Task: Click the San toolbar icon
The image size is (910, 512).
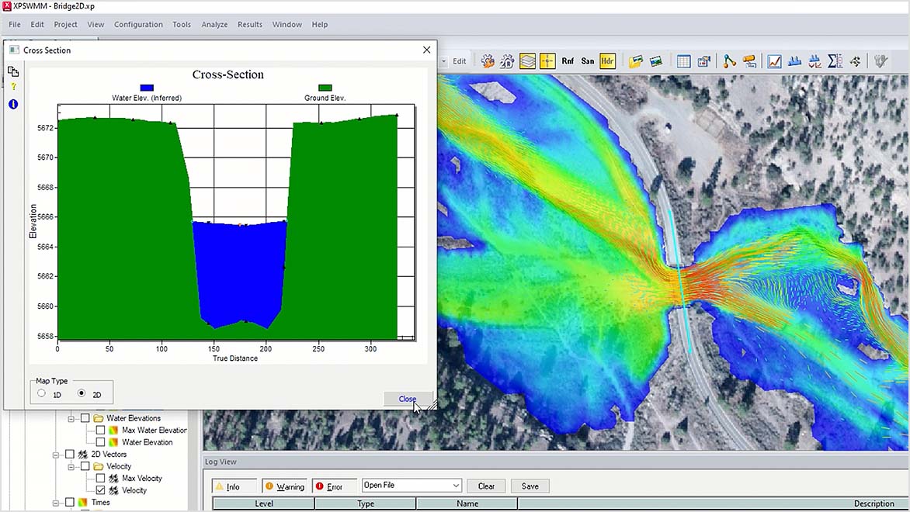Action: [588, 61]
